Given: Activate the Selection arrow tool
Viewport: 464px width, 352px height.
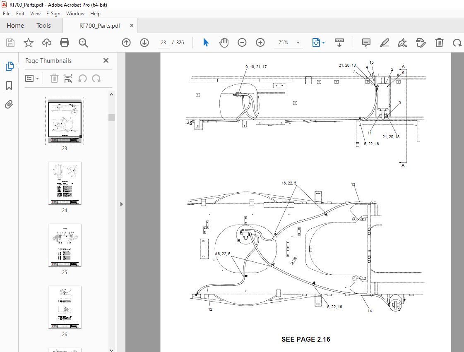Looking at the screenshot, I should coord(206,43).
